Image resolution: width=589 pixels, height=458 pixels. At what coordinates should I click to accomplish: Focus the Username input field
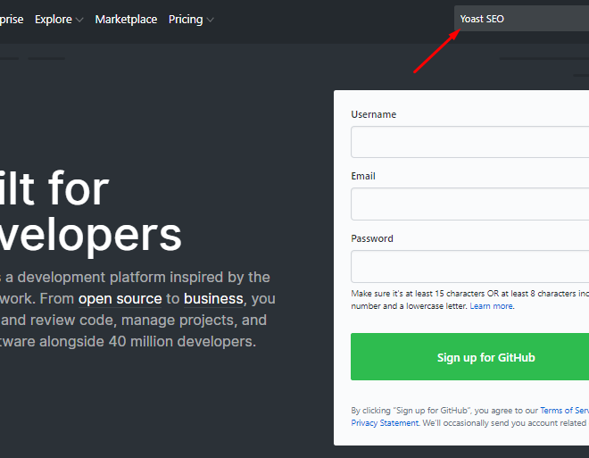coord(470,142)
